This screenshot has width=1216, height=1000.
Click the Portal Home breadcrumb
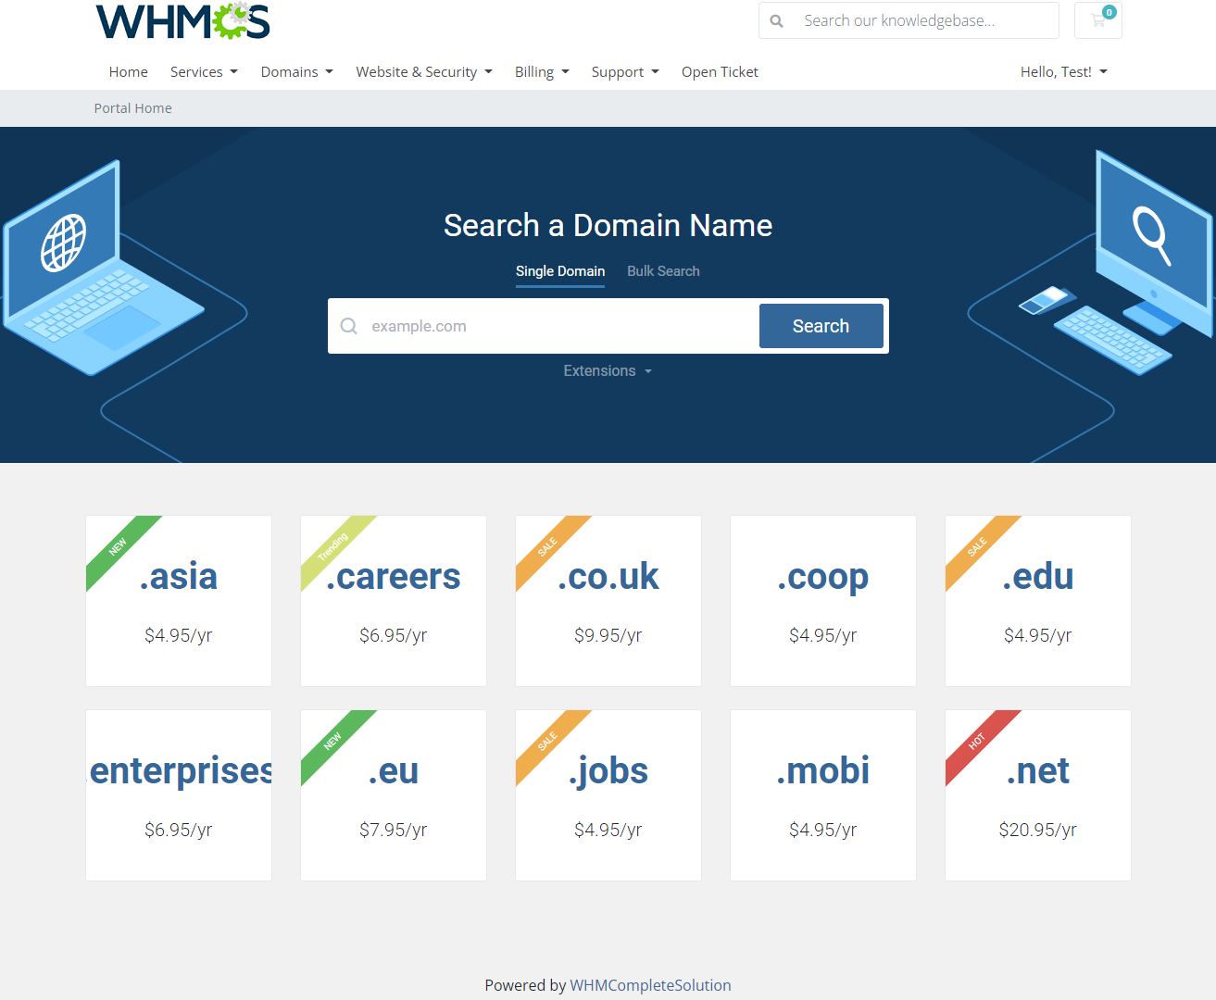click(x=133, y=108)
